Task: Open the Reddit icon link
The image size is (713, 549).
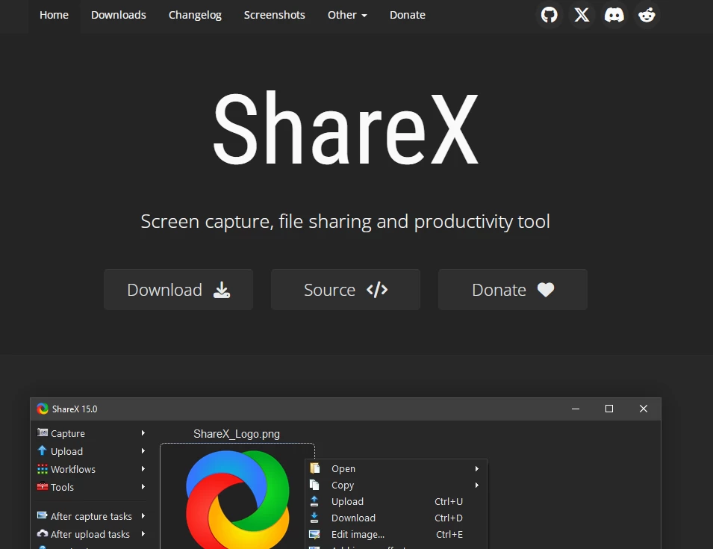Action: pos(647,15)
